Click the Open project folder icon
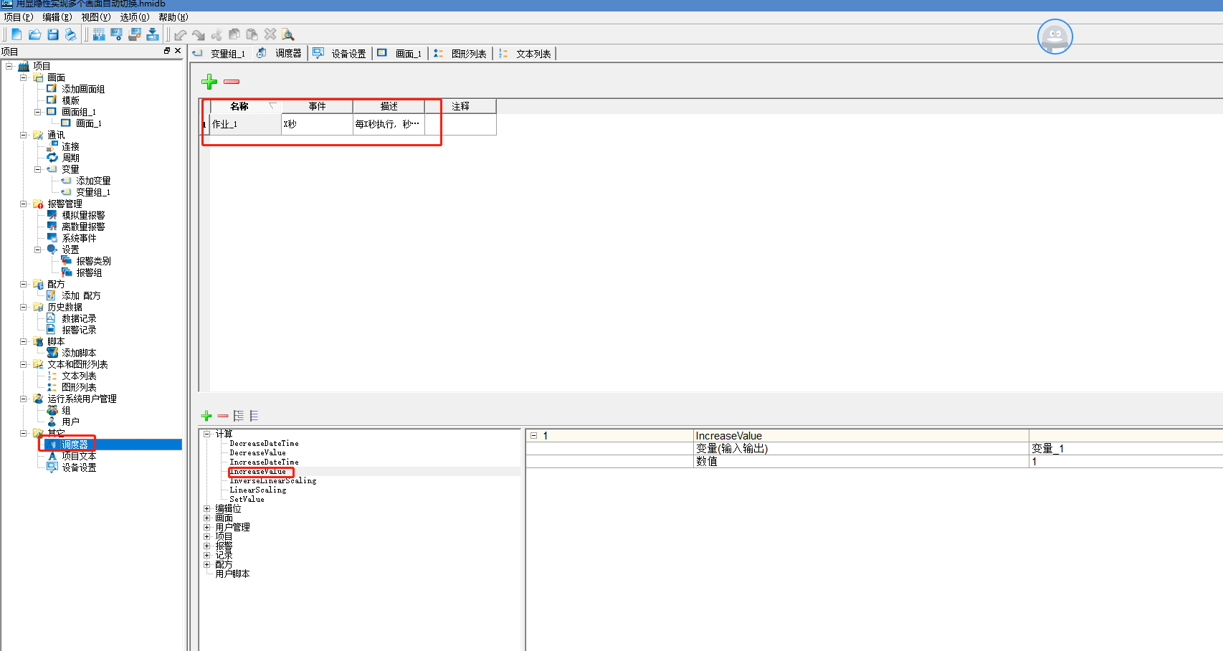 (34, 34)
